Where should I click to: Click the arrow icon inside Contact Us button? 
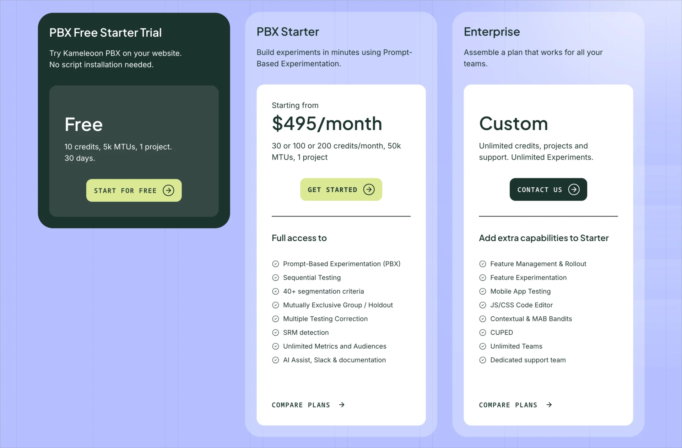(x=574, y=190)
